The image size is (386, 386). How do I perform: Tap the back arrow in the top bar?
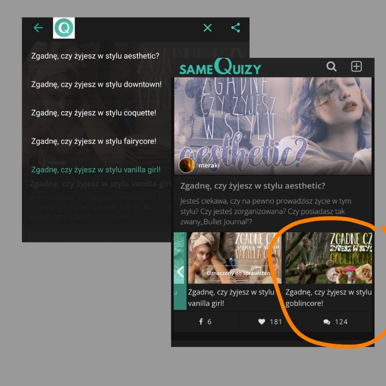(x=38, y=28)
